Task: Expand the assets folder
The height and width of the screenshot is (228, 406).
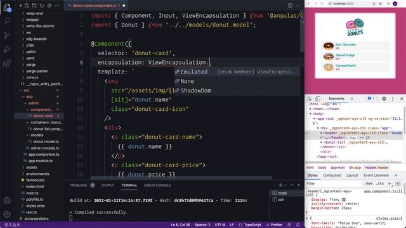Action: click(31, 167)
